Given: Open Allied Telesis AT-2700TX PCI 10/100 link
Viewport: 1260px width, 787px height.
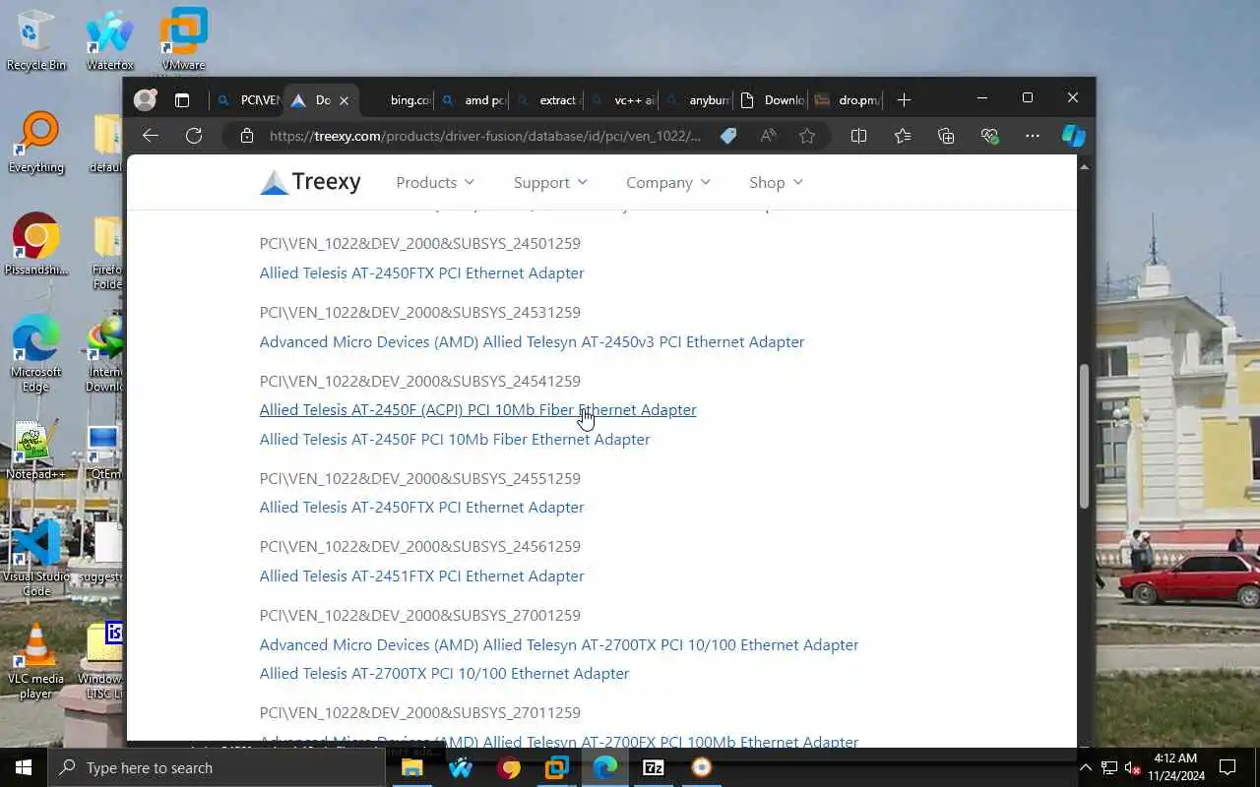Looking at the screenshot, I should 444,673.
